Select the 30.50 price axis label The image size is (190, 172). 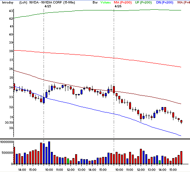click(9, 123)
